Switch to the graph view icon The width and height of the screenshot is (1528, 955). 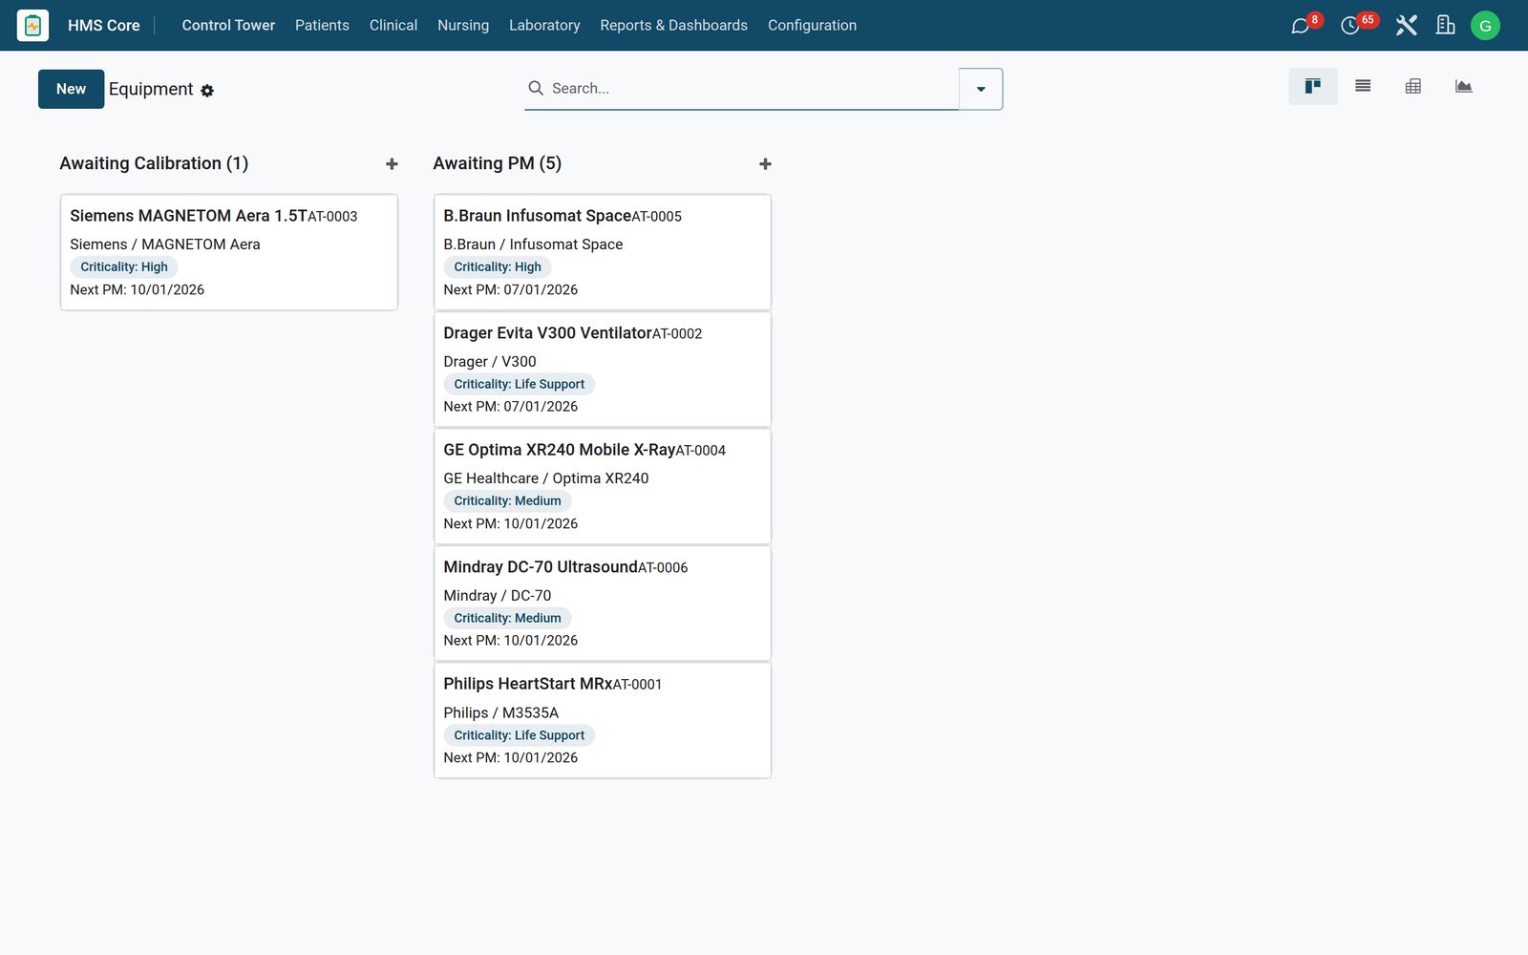pyautogui.click(x=1463, y=86)
